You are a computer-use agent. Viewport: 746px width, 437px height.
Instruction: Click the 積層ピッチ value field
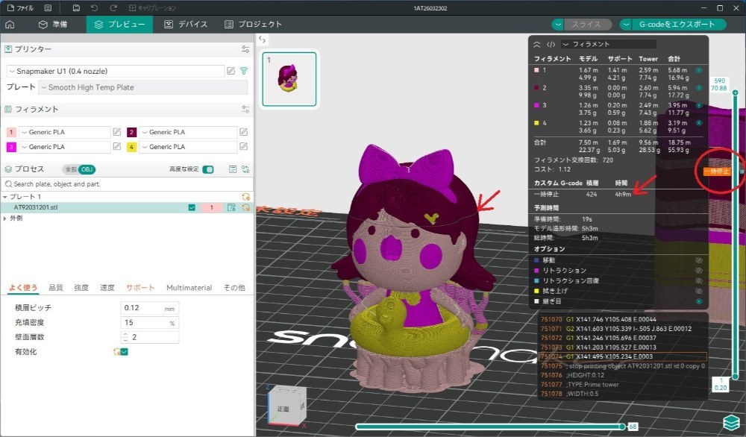pos(149,308)
